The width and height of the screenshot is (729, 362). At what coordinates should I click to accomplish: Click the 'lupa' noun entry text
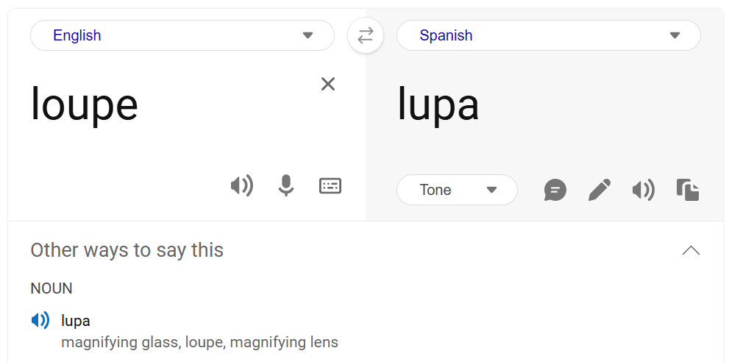pyautogui.click(x=76, y=321)
